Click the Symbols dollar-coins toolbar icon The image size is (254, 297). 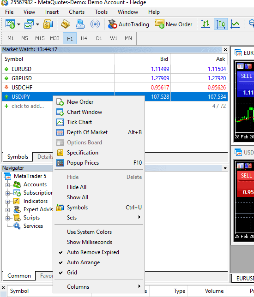(x=48, y=24)
